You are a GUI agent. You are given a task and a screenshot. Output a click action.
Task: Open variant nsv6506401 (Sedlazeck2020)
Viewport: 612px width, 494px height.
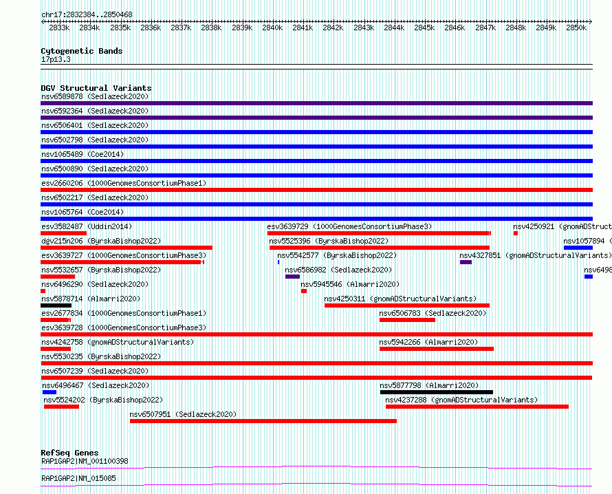(95, 125)
